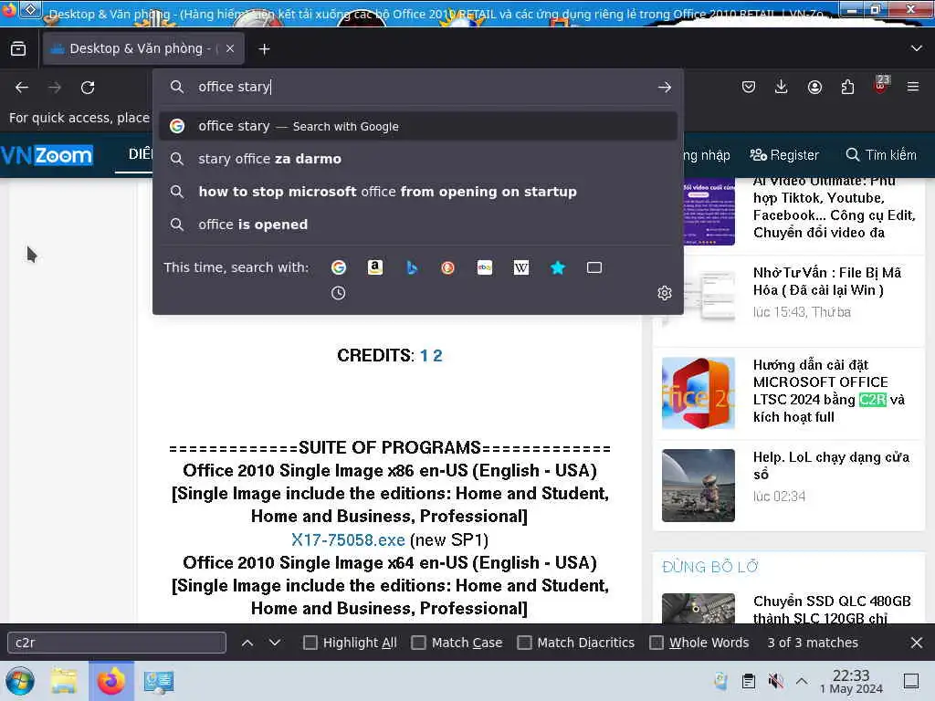The height and width of the screenshot is (701, 935).
Task: Select 'office is opened' suggestion
Action: [418, 225]
